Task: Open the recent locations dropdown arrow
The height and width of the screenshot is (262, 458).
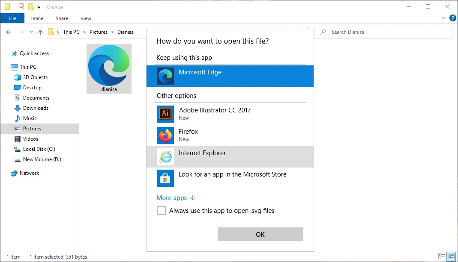Action: pyautogui.click(x=31, y=32)
